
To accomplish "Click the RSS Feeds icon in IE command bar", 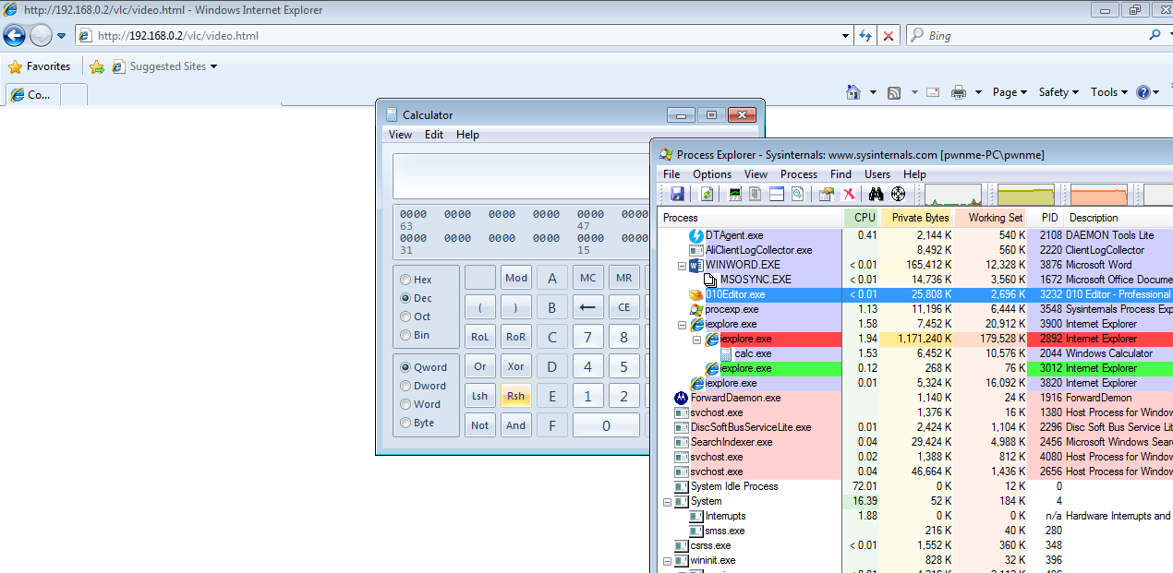I will pyautogui.click(x=894, y=92).
